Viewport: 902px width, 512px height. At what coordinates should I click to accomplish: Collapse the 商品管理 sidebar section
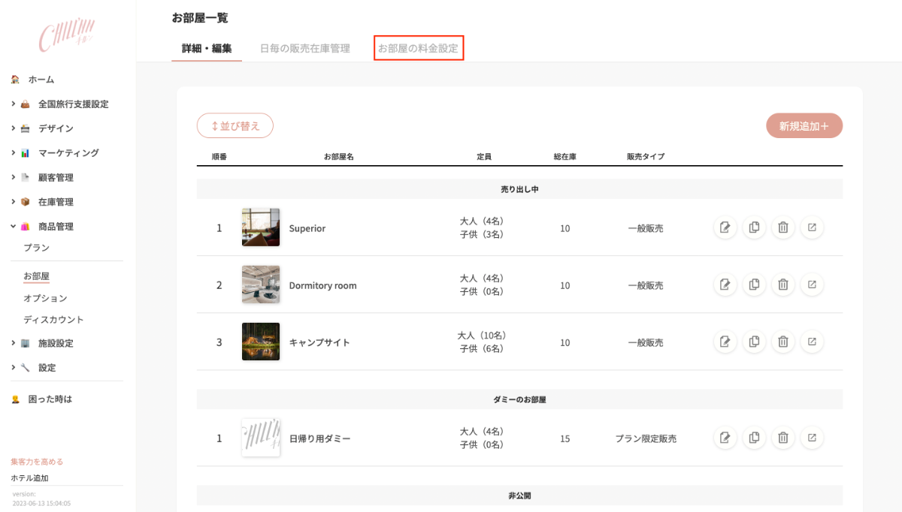tap(55, 227)
